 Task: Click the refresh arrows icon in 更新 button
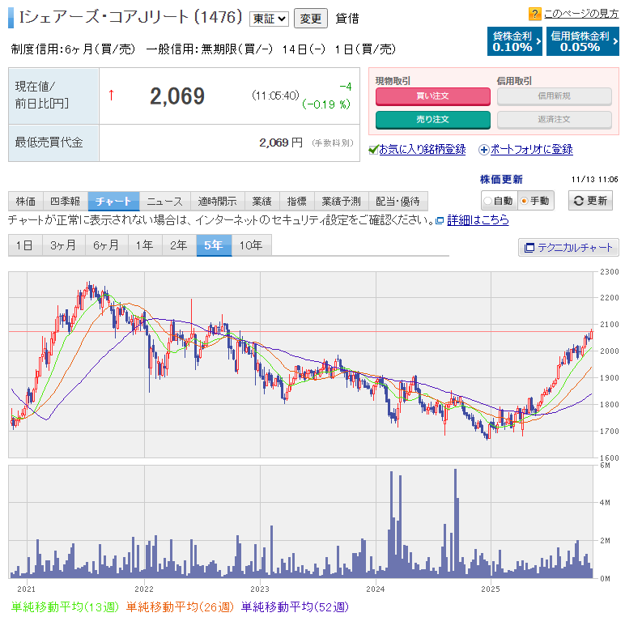pyautogui.click(x=578, y=201)
